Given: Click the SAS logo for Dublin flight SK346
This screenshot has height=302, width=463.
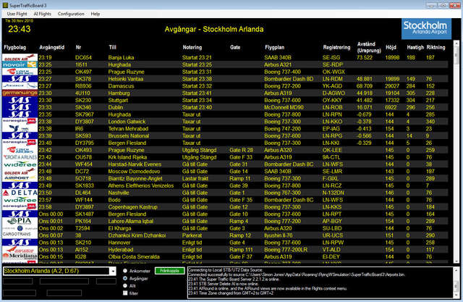Looking at the screenshot, I should click(x=20, y=107).
